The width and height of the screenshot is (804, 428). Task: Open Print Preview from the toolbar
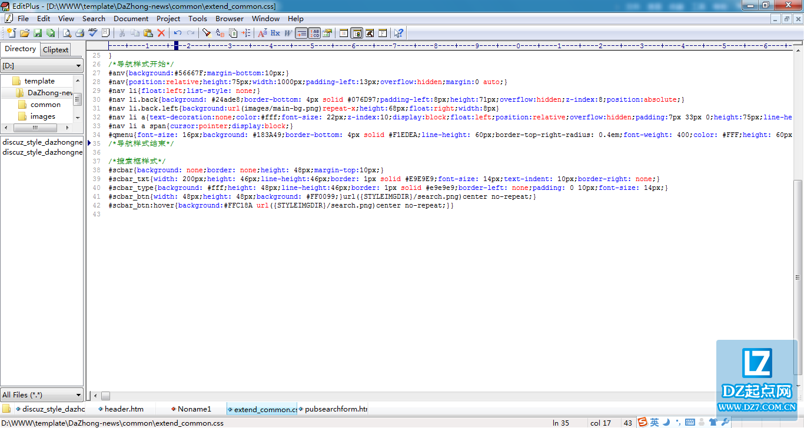point(67,33)
